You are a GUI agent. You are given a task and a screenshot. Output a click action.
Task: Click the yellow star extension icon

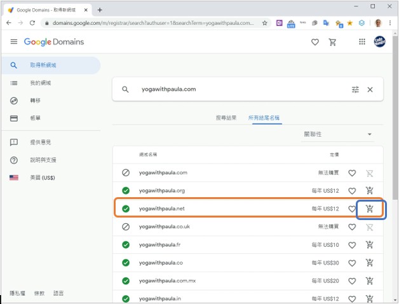click(x=349, y=23)
